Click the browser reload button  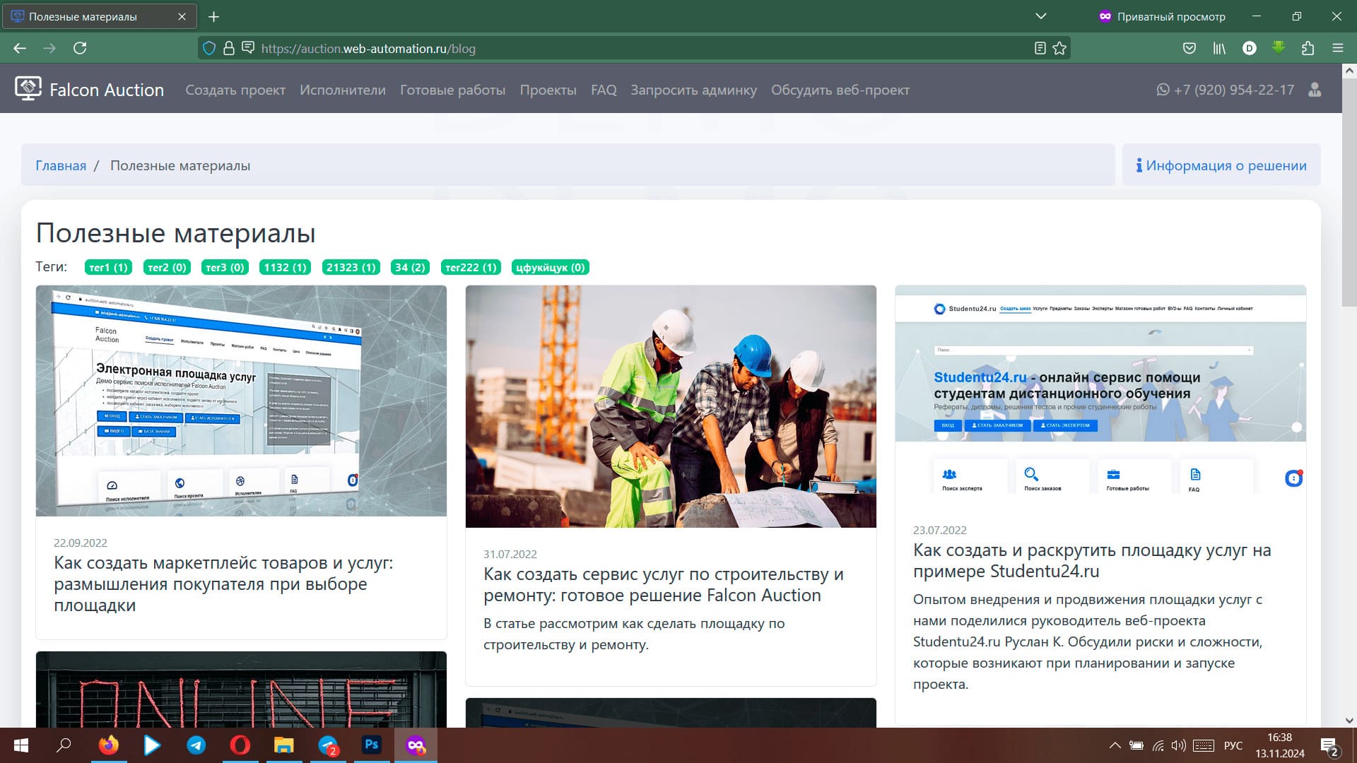click(x=80, y=48)
